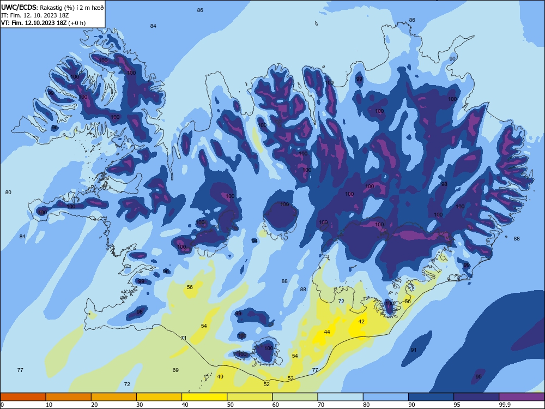This screenshot has height=409, width=545.
Task: Click the 'UWC/ECDS: Rakastig (%)' title line
Action: click(x=52, y=7)
